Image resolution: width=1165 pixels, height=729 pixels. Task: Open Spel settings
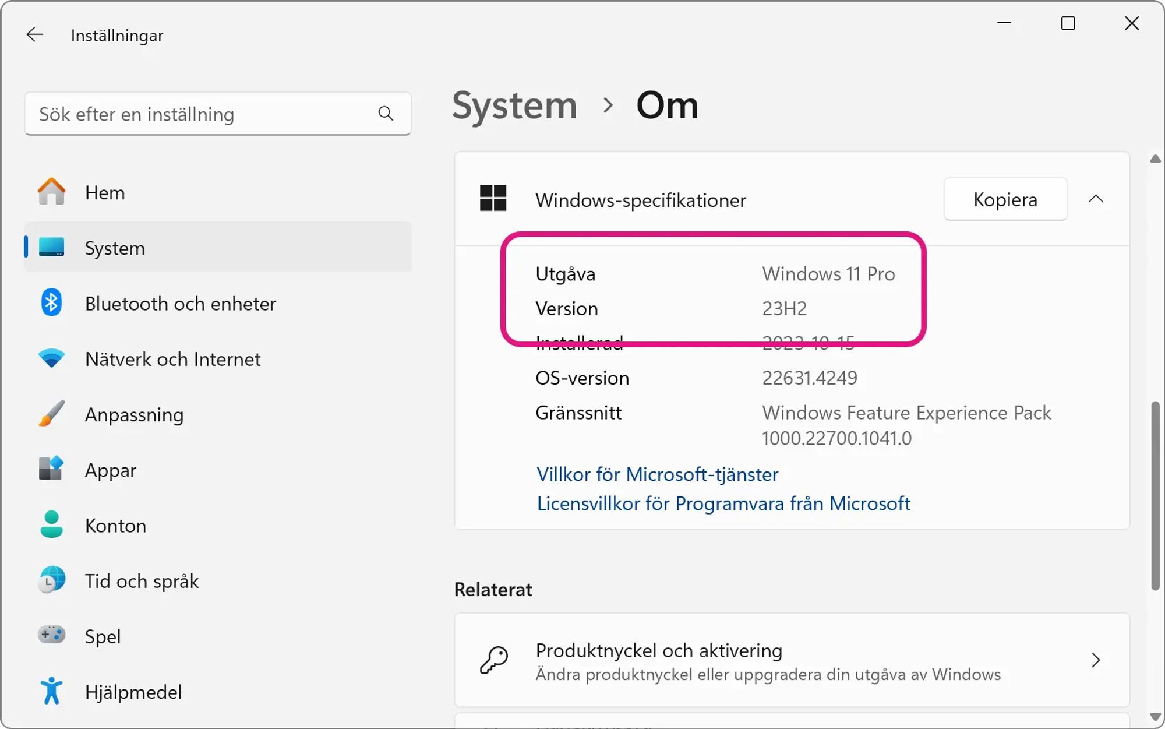pos(217,636)
